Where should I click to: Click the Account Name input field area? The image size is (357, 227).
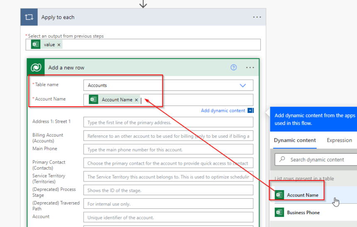pyautogui.click(x=168, y=100)
